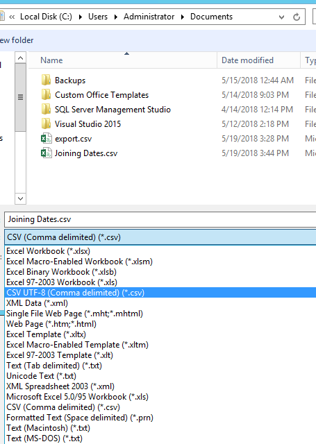
Task: Select the Backups folder name
Action: click(x=70, y=80)
